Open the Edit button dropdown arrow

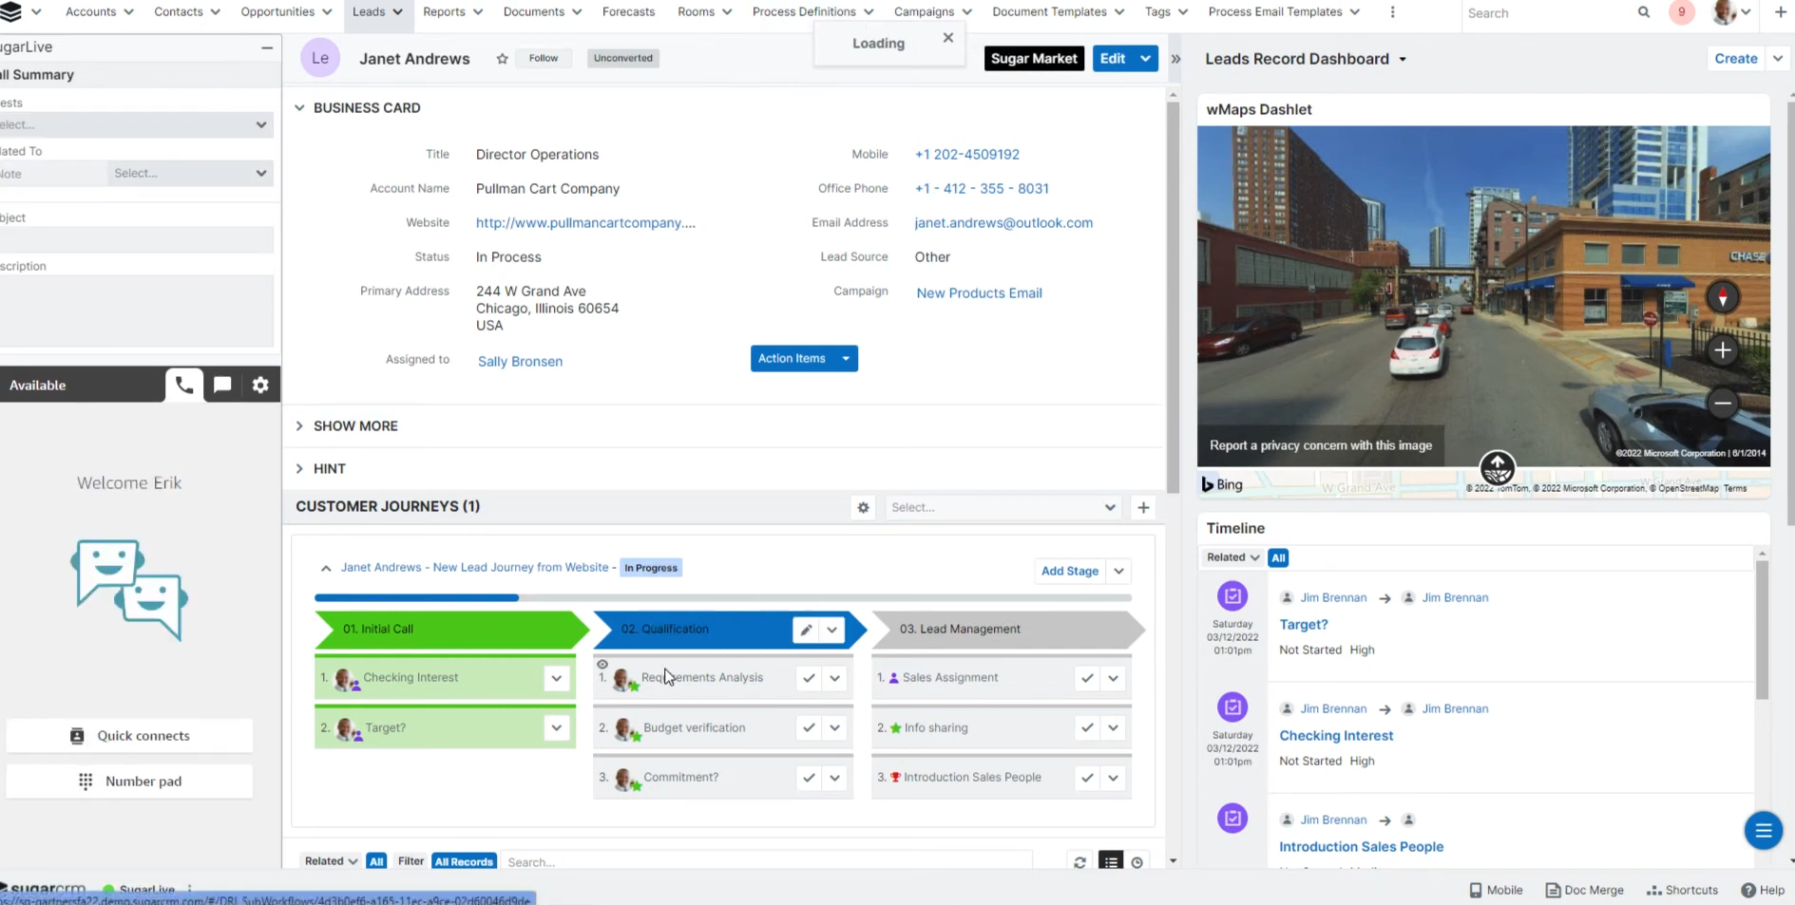click(1146, 59)
